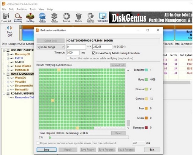Expand the Backup(G:) partition node
Viewport: 193px width, 155px height.
(x=8, y=90)
